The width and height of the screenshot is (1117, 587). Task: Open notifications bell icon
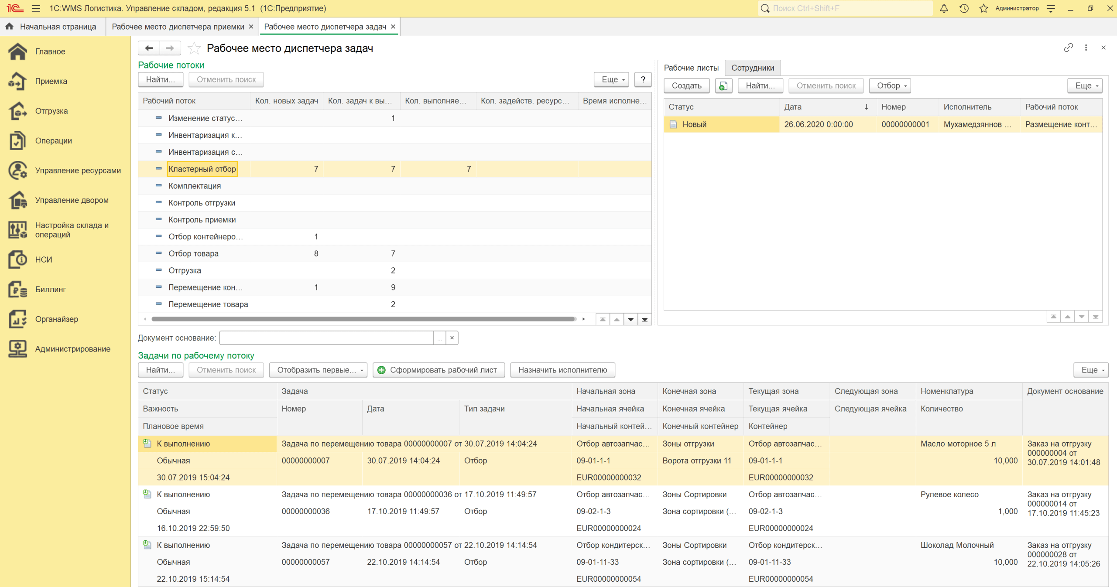click(x=944, y=8)
